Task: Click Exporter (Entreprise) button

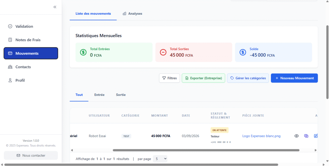Action: (x=203, y=78)
